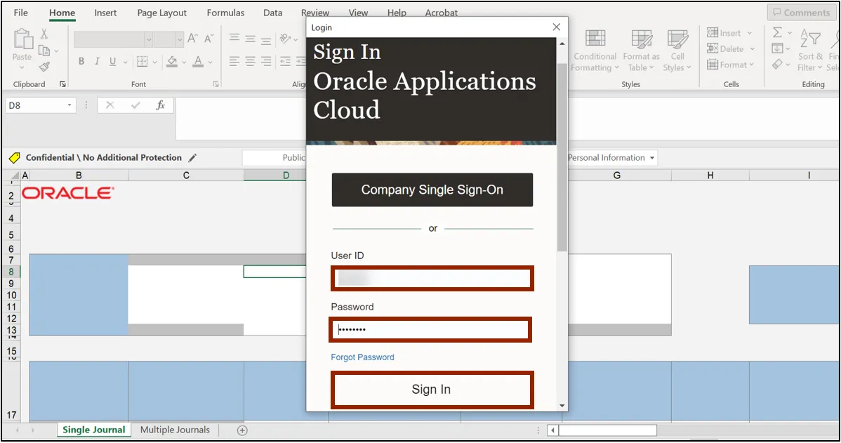Select the Format Painter brush icon

[x=44, y=67]
